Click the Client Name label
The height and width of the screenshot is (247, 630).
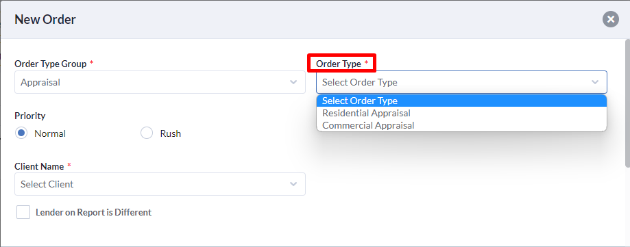click(39, 166)
